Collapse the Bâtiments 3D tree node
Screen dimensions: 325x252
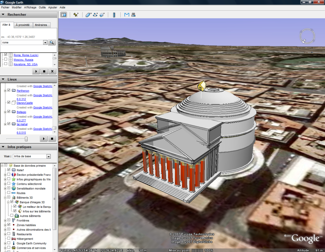click(5, 198)
